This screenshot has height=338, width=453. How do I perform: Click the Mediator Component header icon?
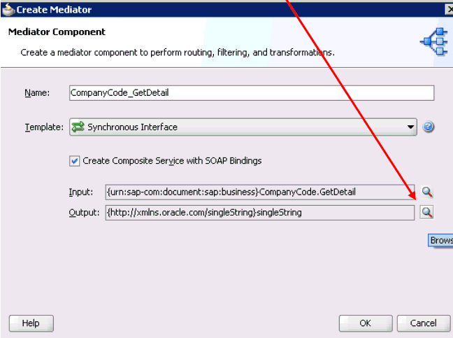(x=432, y=43)
